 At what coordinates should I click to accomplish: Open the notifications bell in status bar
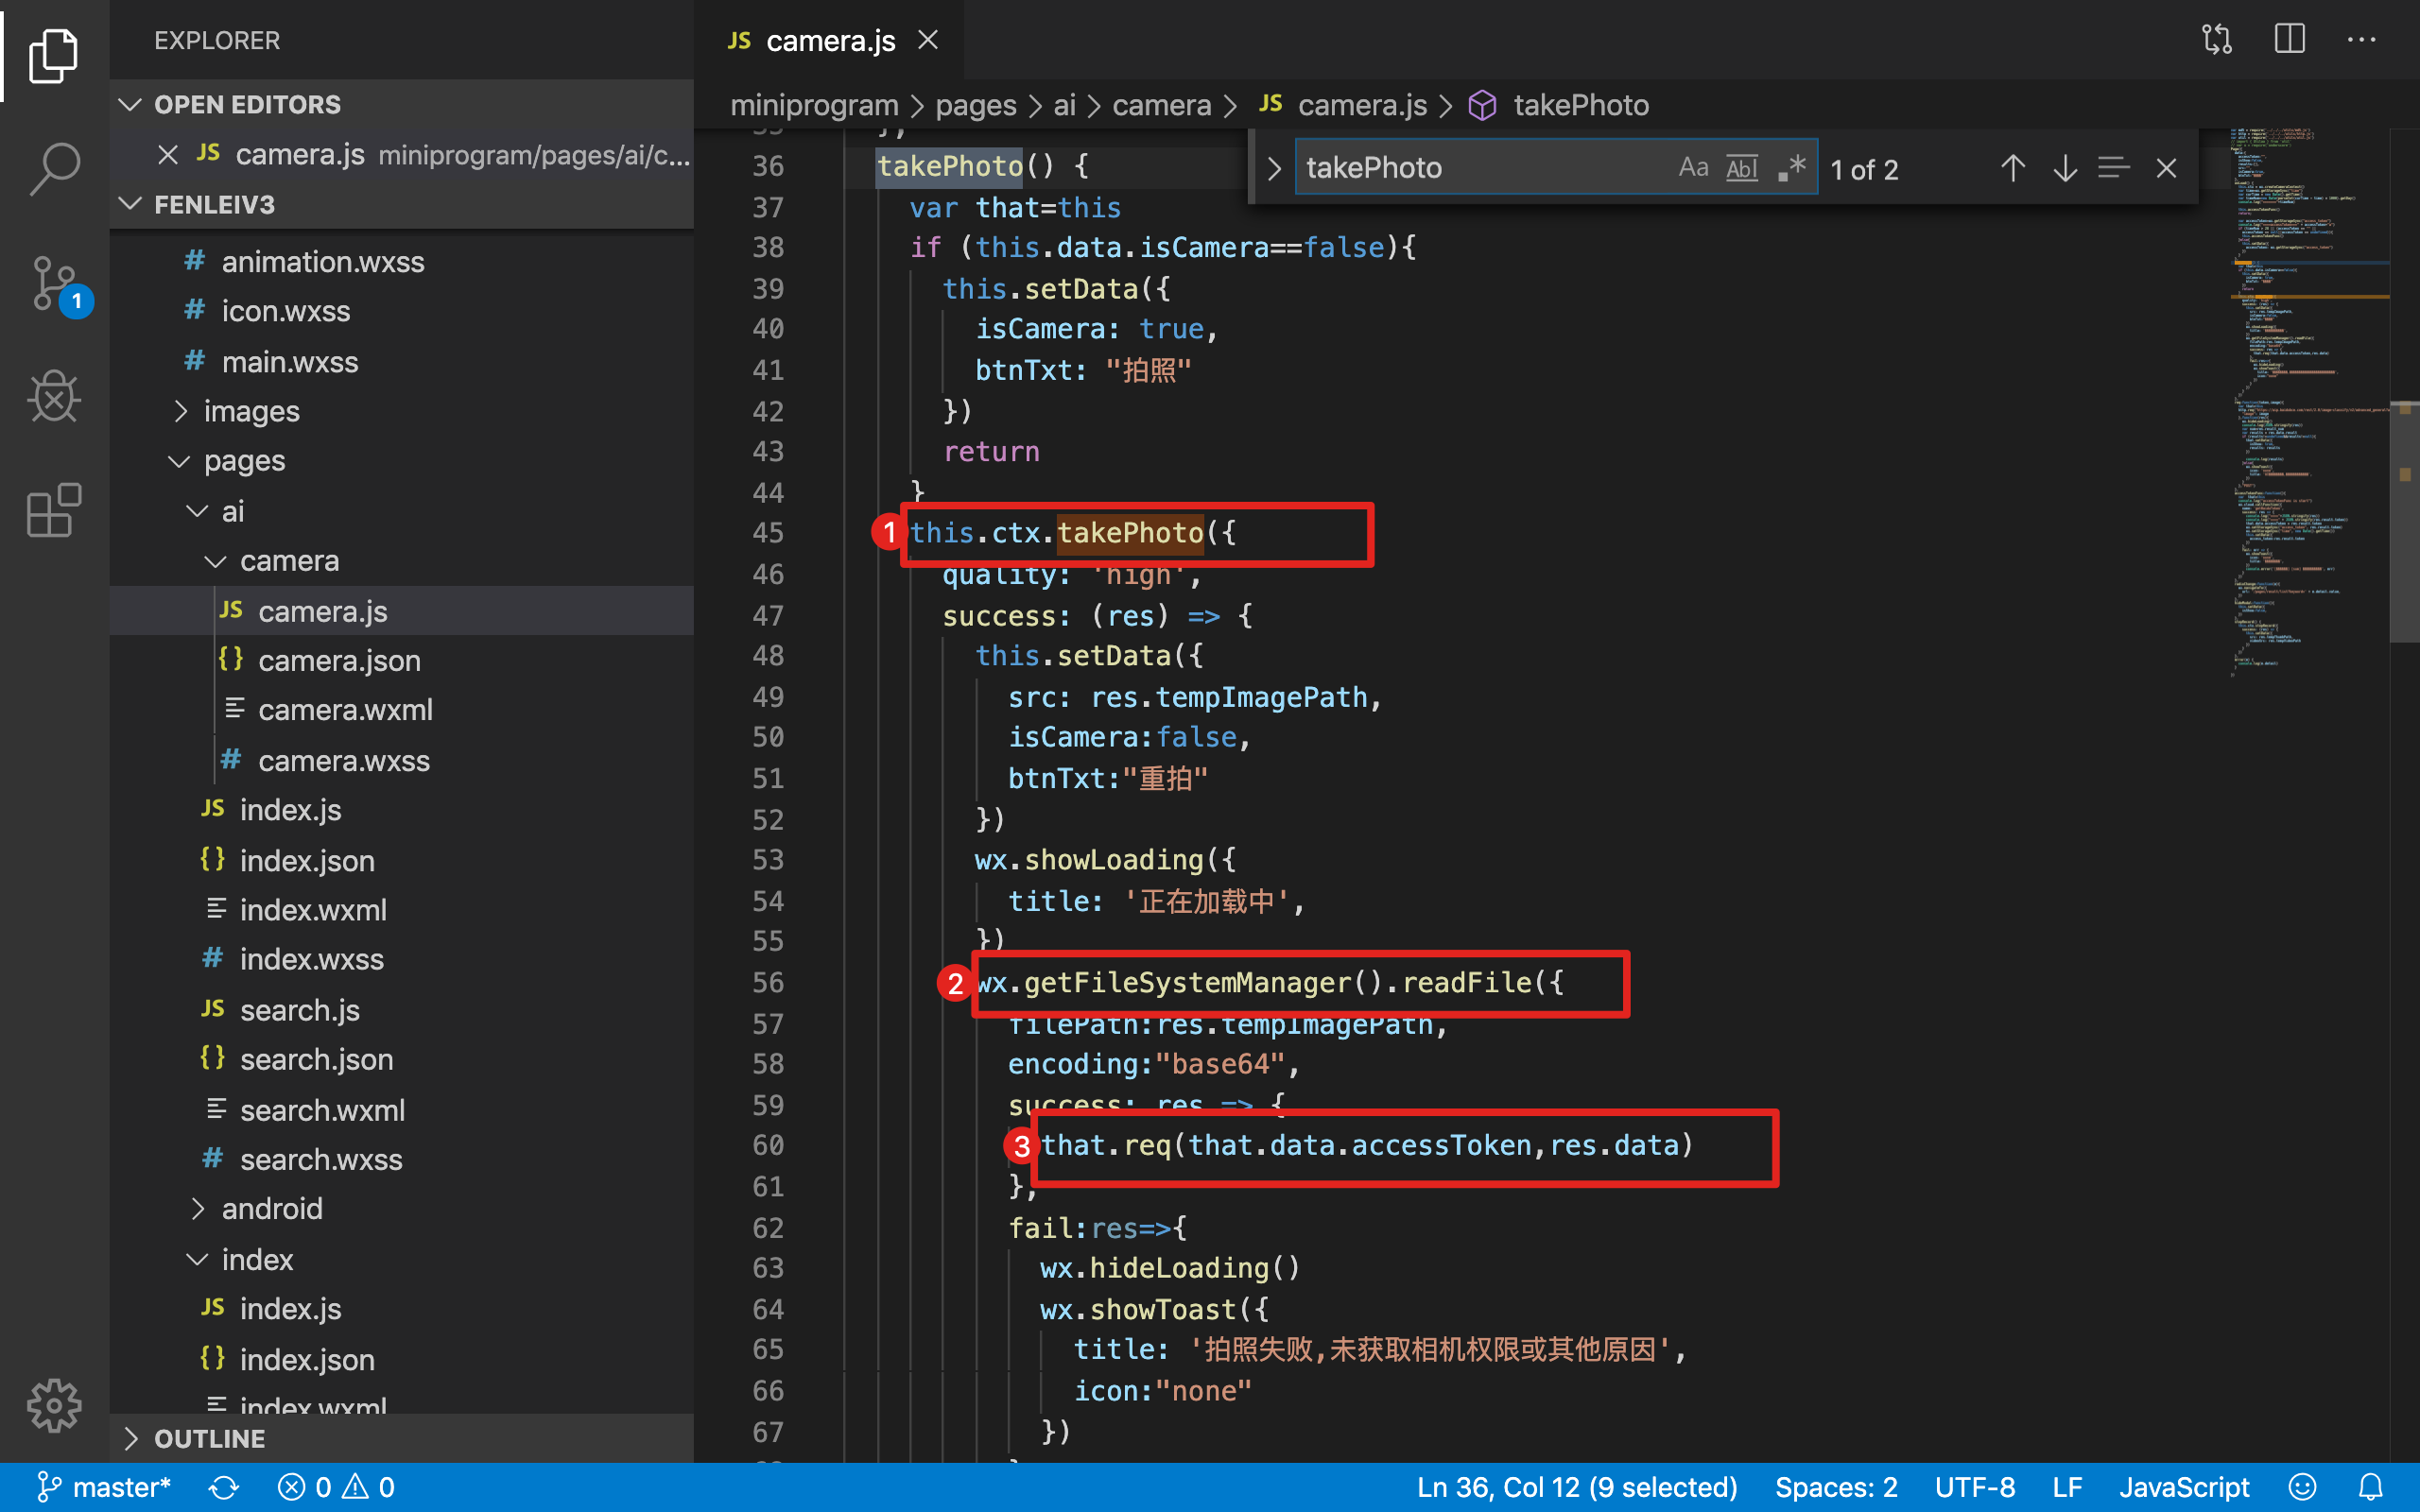(2371, 1487)
